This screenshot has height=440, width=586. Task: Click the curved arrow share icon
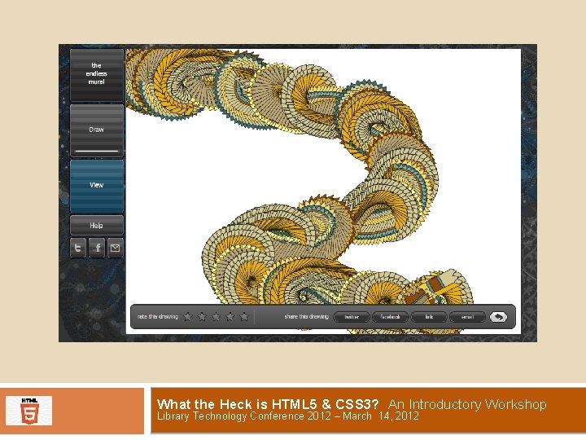[x=498, y=317]
